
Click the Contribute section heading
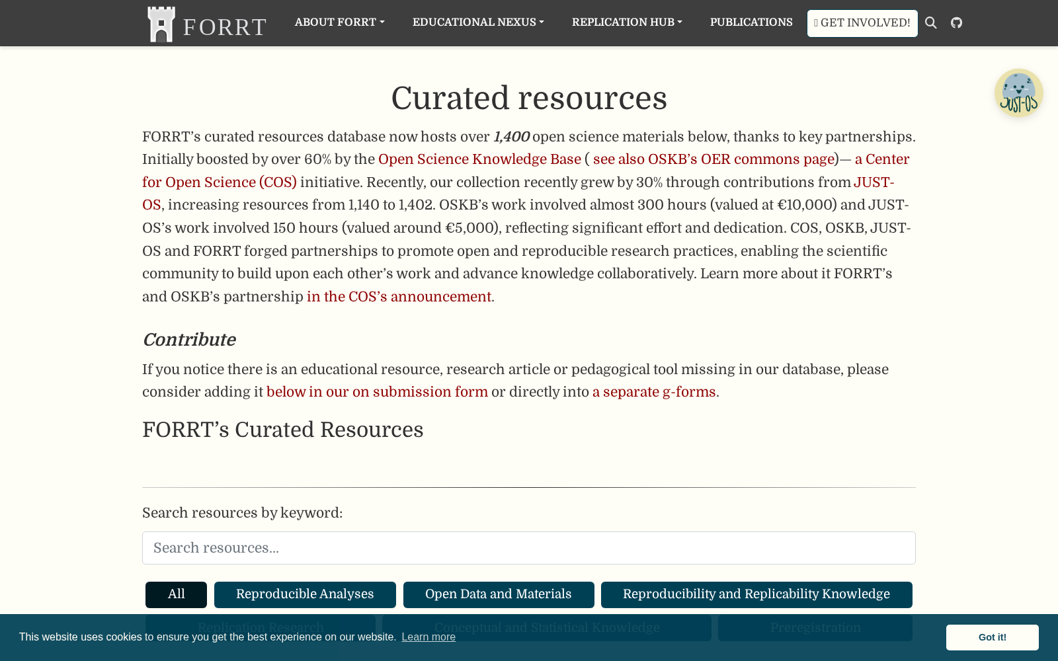tap(189, 340)
